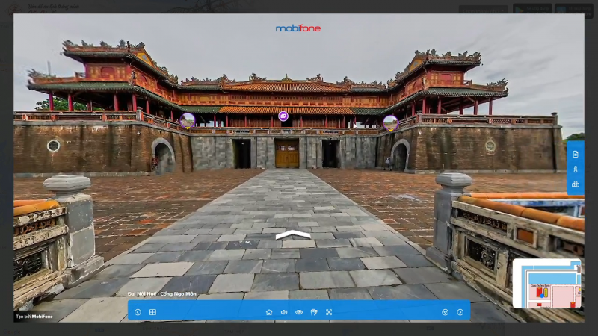The image size is (598, 336).
Task: Click the 'Tạo bởi MobiFone' credit link
Action: tap(34, 317)
